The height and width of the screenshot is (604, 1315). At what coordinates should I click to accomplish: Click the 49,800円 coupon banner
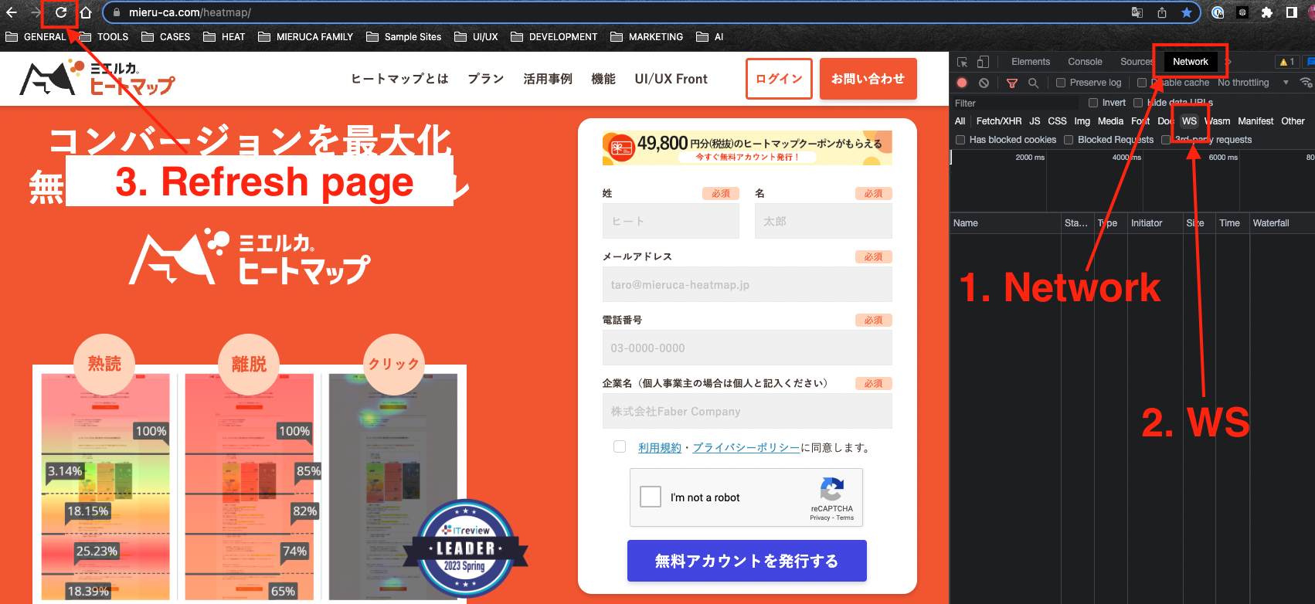(747, 148)
